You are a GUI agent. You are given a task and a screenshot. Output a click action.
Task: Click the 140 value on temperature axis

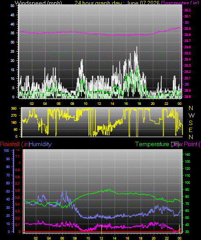coord(187,154)
